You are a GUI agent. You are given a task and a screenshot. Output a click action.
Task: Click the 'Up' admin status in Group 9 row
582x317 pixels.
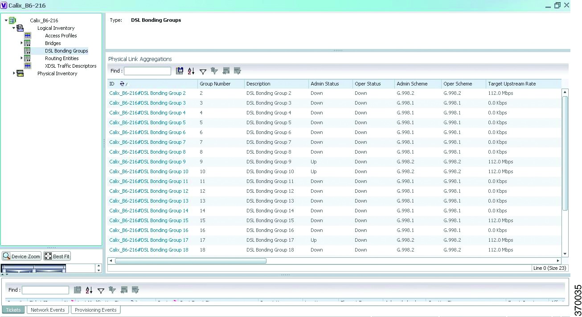pos(314,162)
